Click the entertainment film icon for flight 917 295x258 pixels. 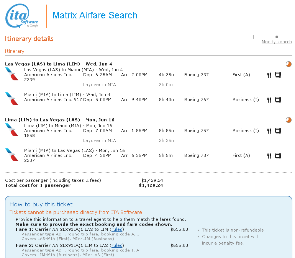278,100
